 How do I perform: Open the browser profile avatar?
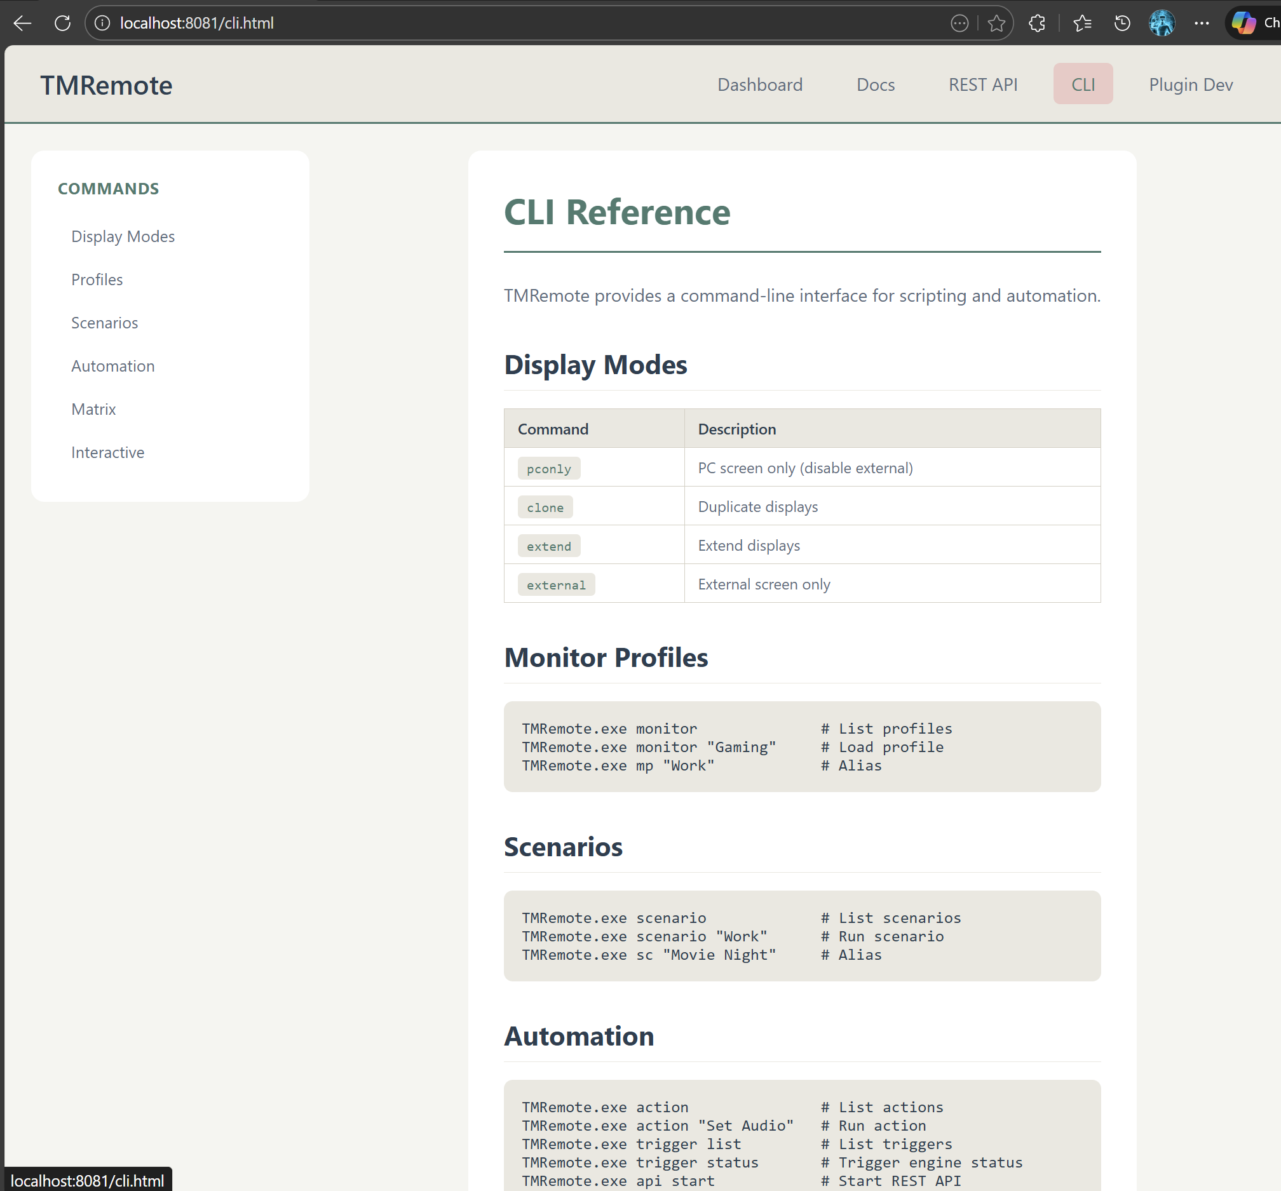coord(1161,24)
